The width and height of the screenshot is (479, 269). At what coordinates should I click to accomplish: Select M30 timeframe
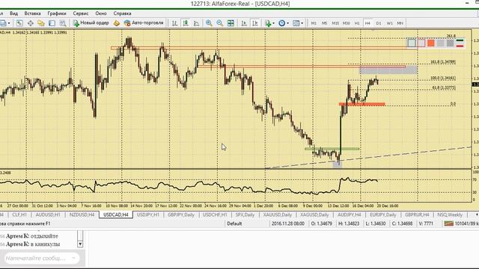(x=346, y=23)
